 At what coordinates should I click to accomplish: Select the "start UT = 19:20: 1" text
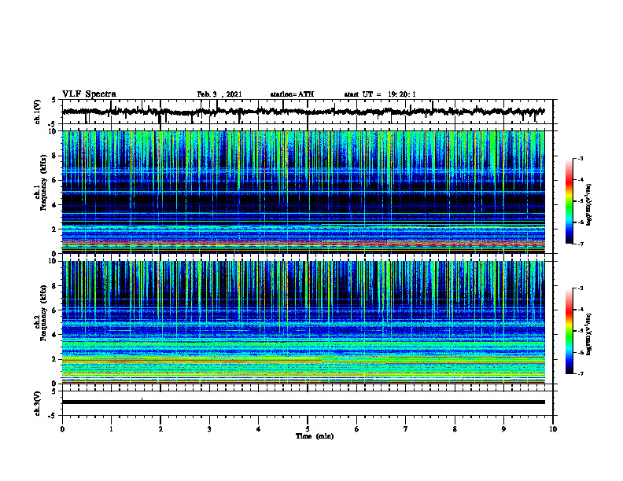pyautogui.click(x=380, y=94)
